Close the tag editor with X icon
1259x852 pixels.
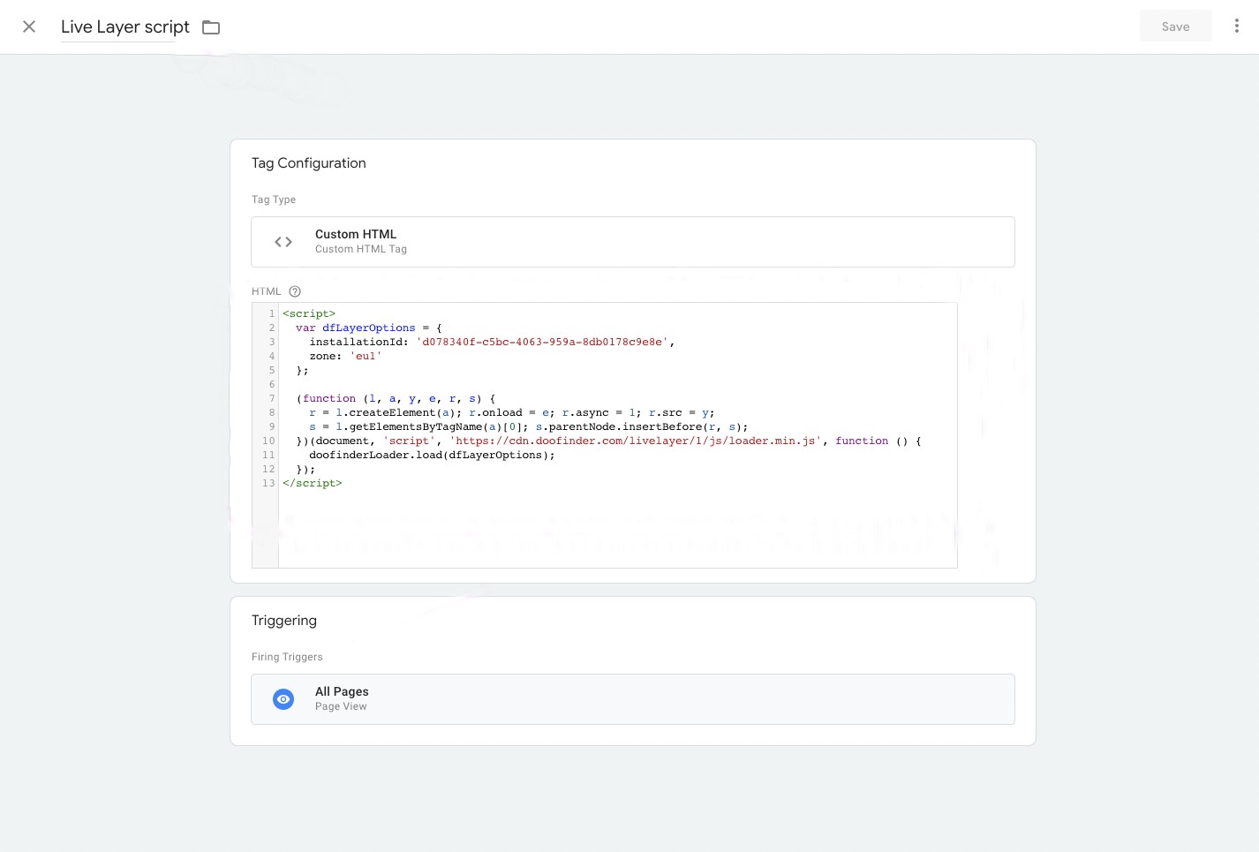click(x=29, y=26)
